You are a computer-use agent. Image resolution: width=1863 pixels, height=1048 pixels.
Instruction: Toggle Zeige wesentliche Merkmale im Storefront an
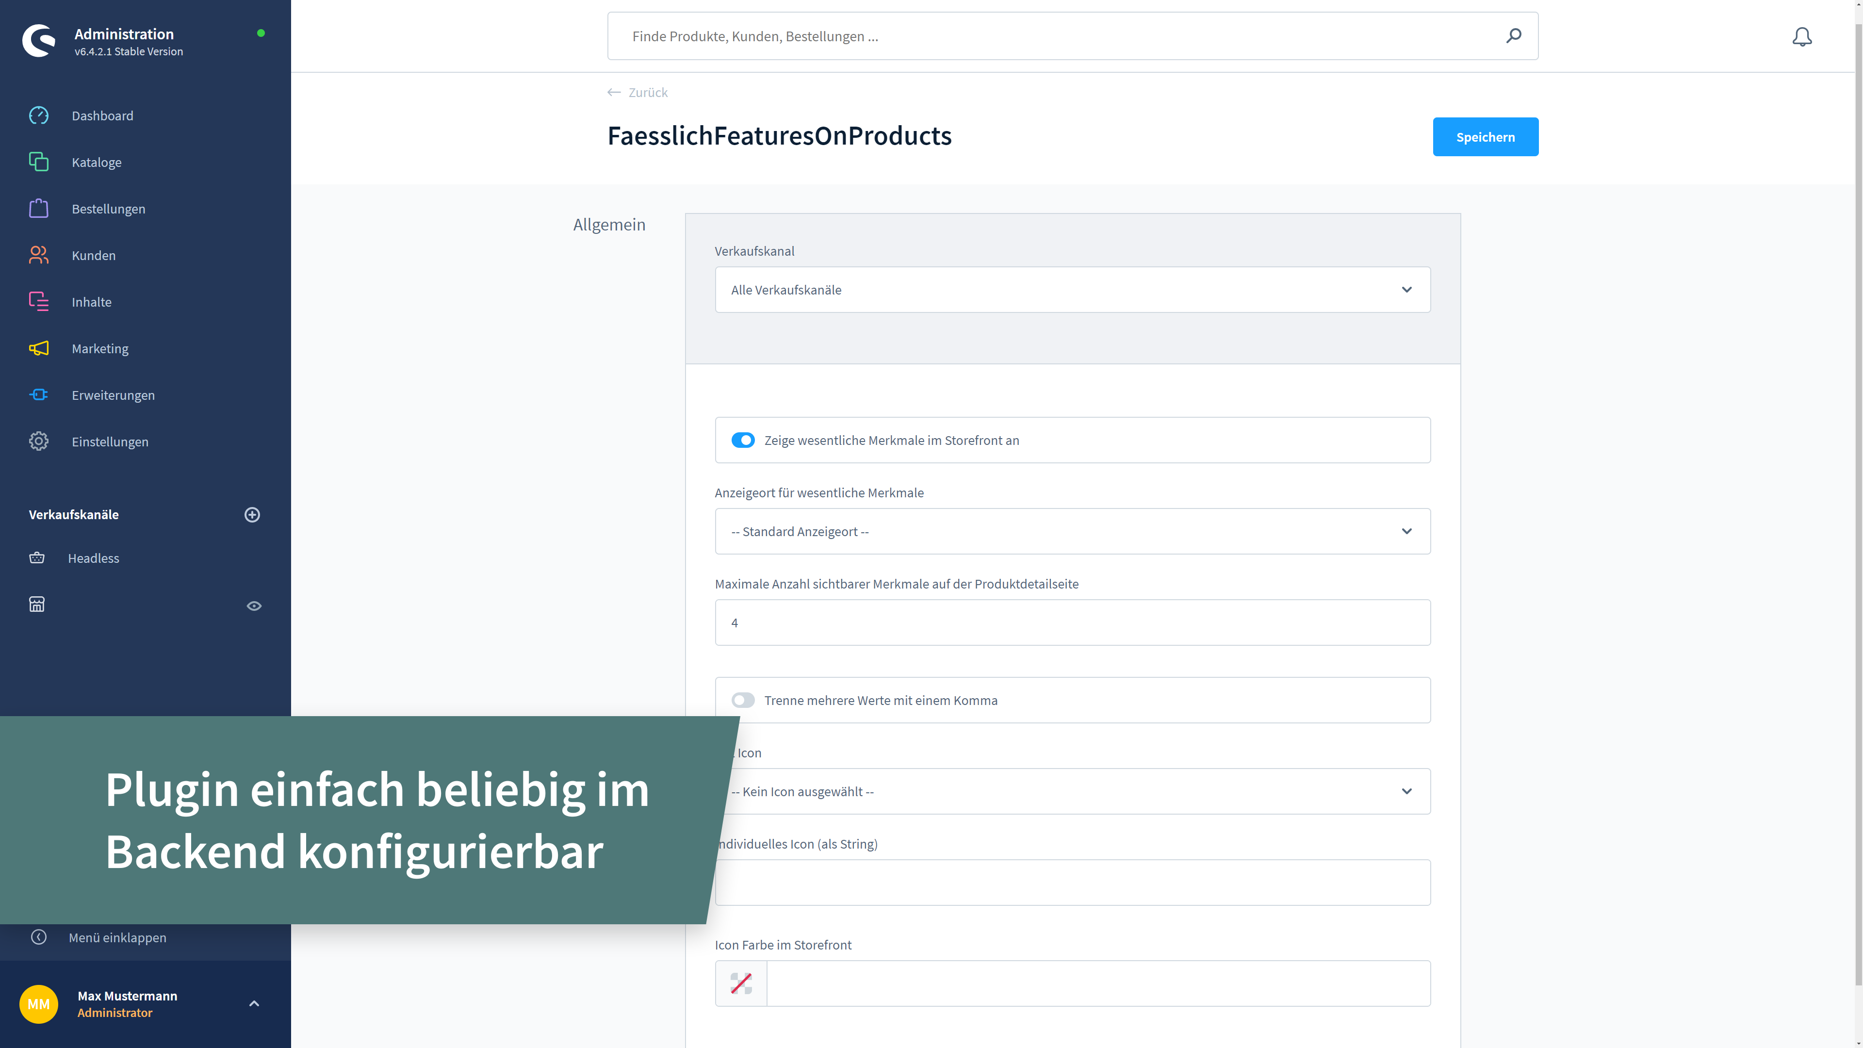(742, 440)
